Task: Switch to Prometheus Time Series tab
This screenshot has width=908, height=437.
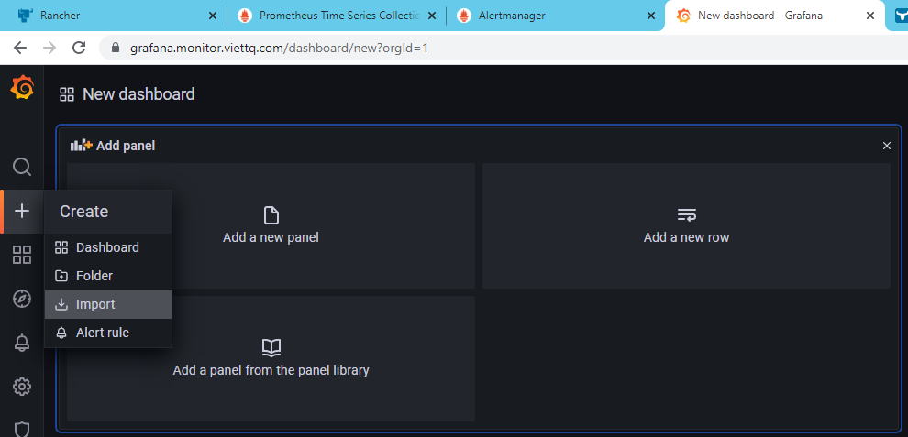Action: click(x=335, y=16)
